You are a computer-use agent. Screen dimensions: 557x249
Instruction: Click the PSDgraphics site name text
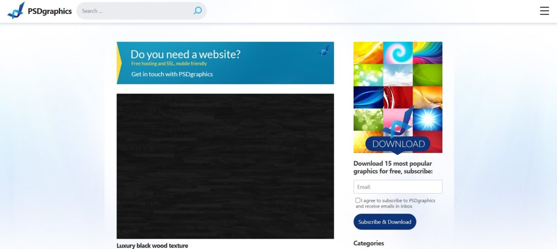coord(51,11)
